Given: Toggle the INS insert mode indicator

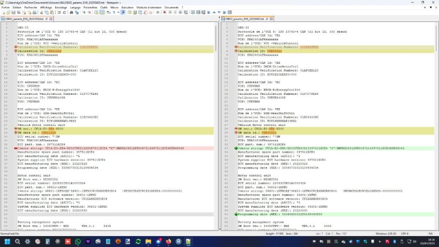Looking at the screenshot, I should coord(430,233).
